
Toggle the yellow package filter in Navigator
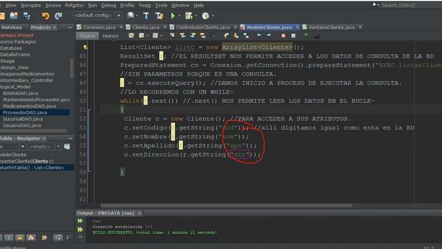click(x=44, y=237)
